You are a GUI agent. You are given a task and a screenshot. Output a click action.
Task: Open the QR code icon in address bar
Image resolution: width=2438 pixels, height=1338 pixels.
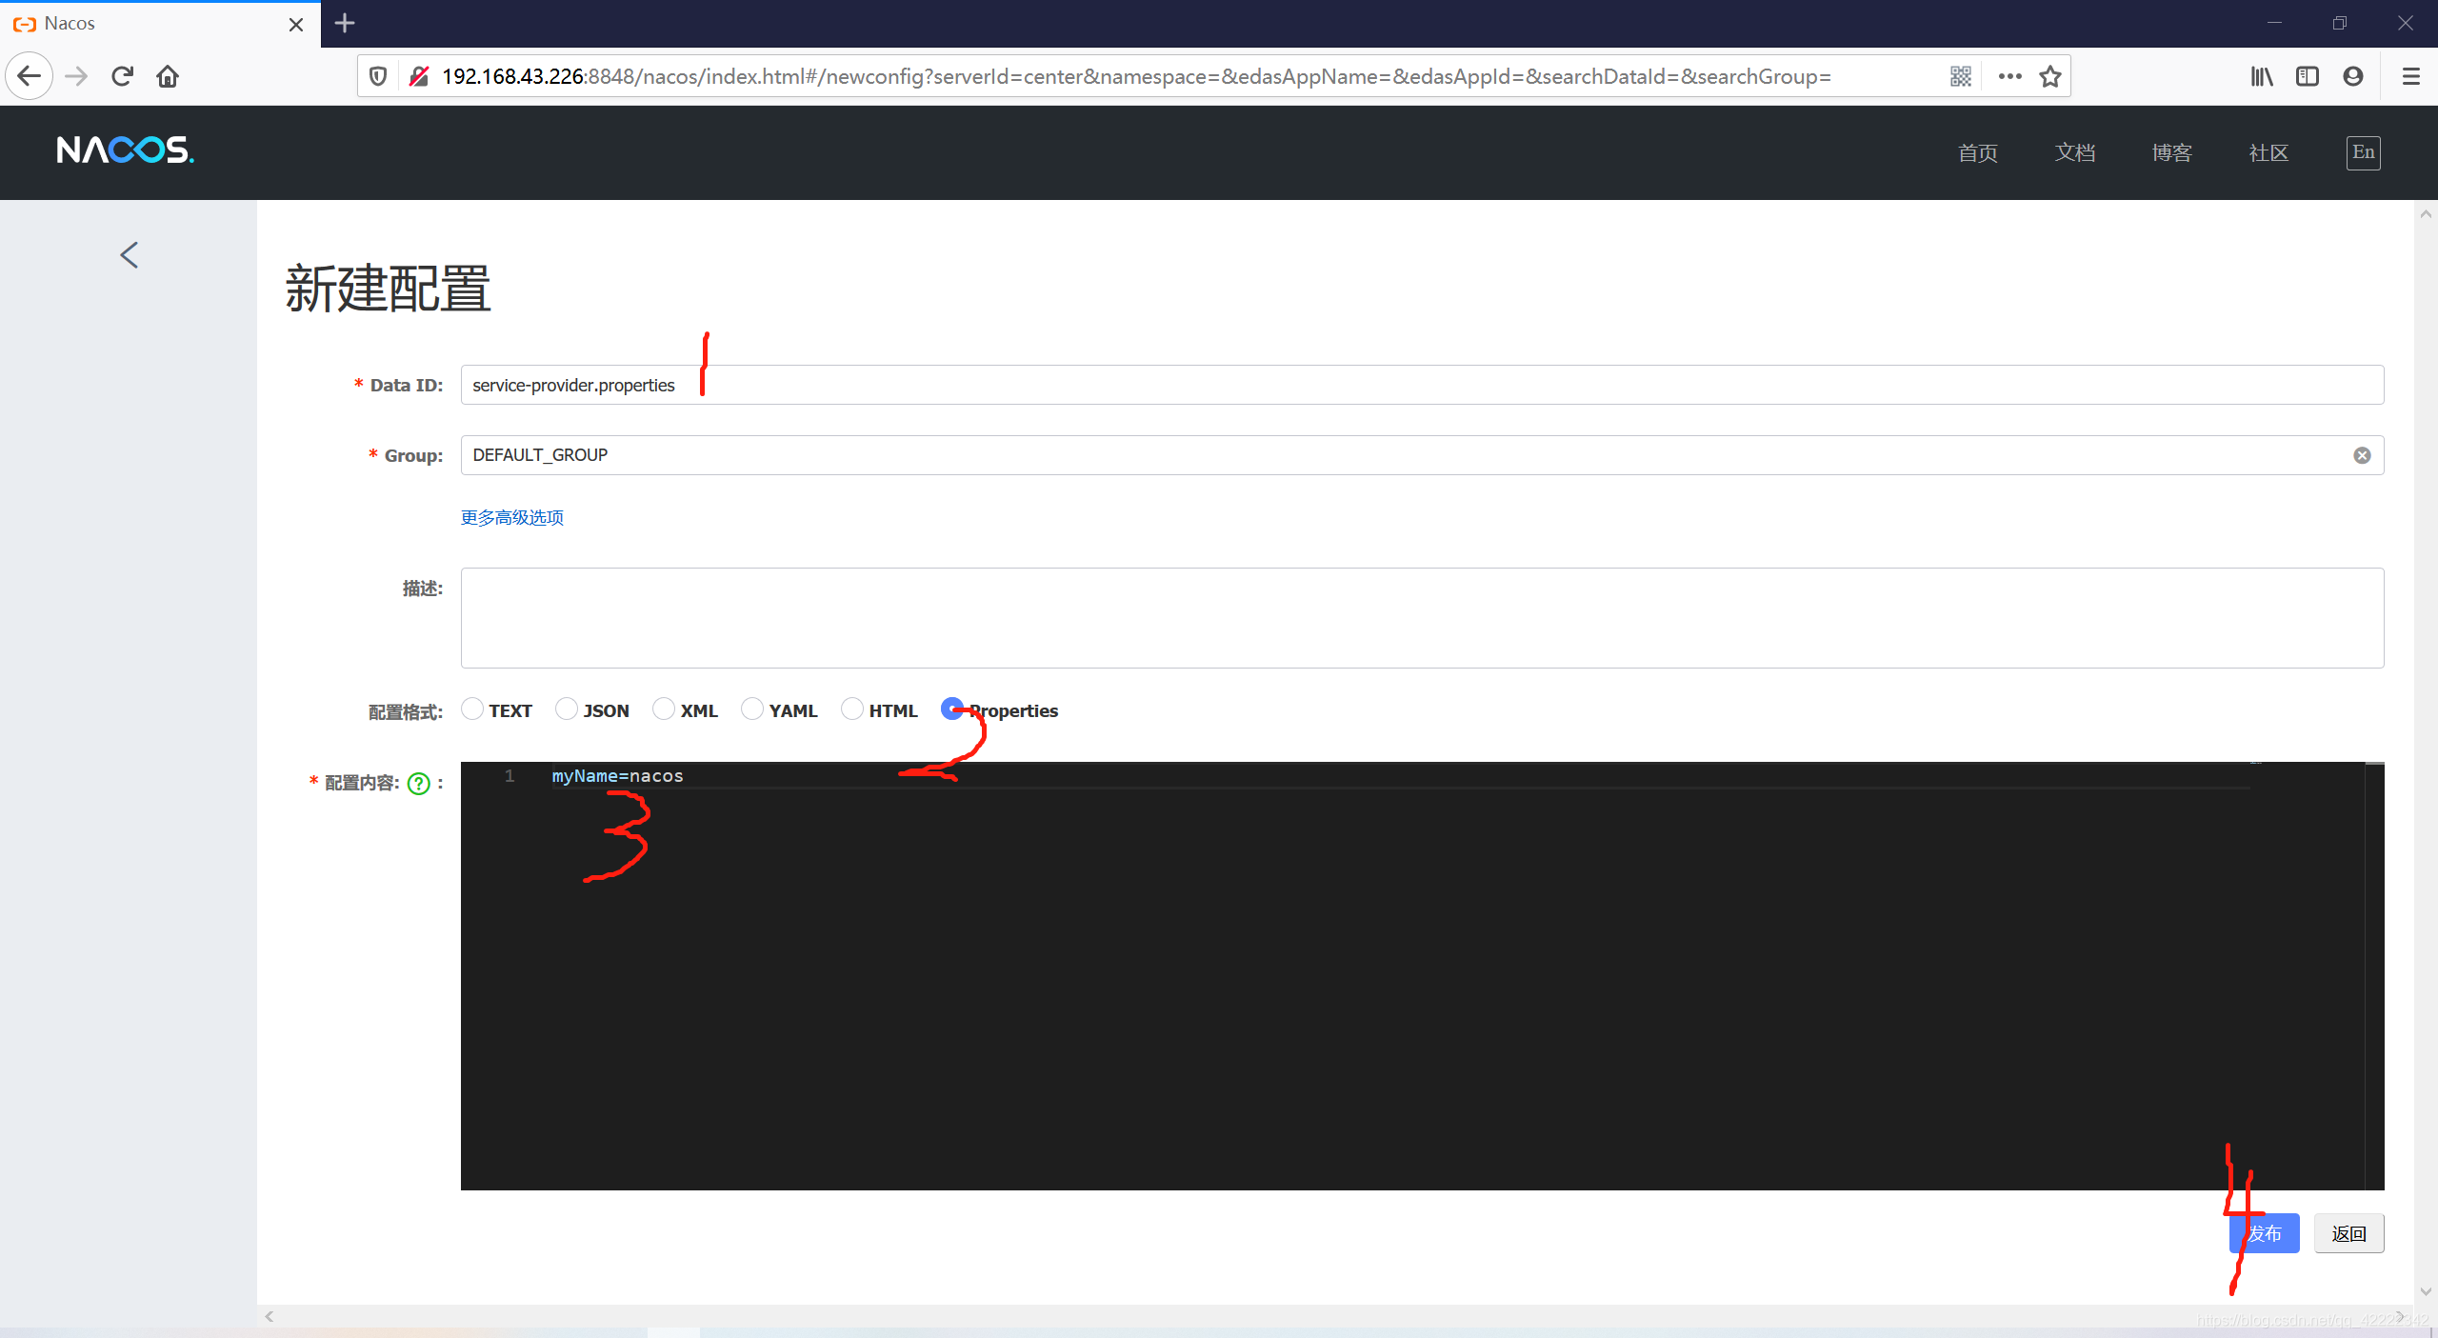[x=1960, y=76]
